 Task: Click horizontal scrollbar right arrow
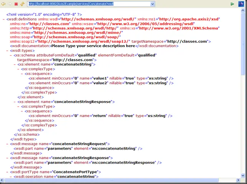pyautogui.click(x=238, y=180)
